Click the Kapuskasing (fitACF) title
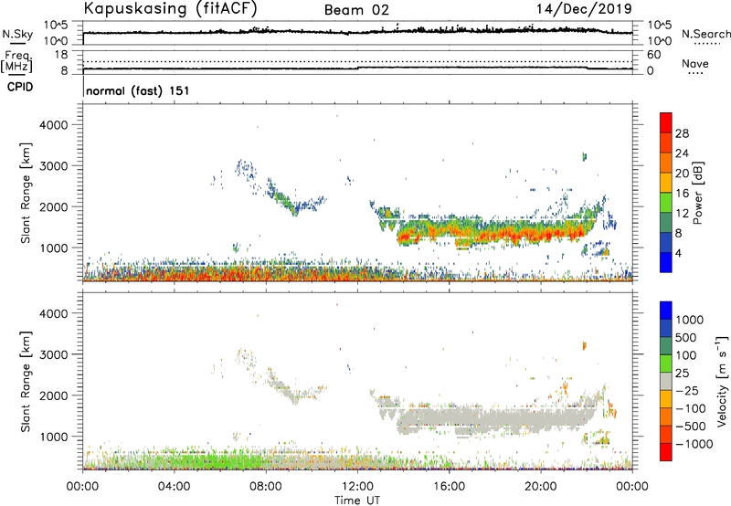The image size is (731, 506). pyautogui.click(x=171, y=8)
